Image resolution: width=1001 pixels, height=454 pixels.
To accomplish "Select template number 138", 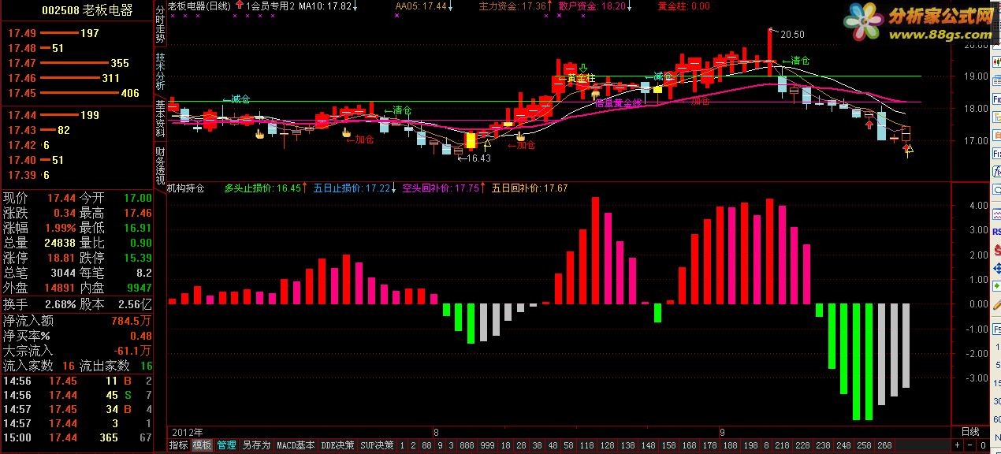I will (629, 445).
